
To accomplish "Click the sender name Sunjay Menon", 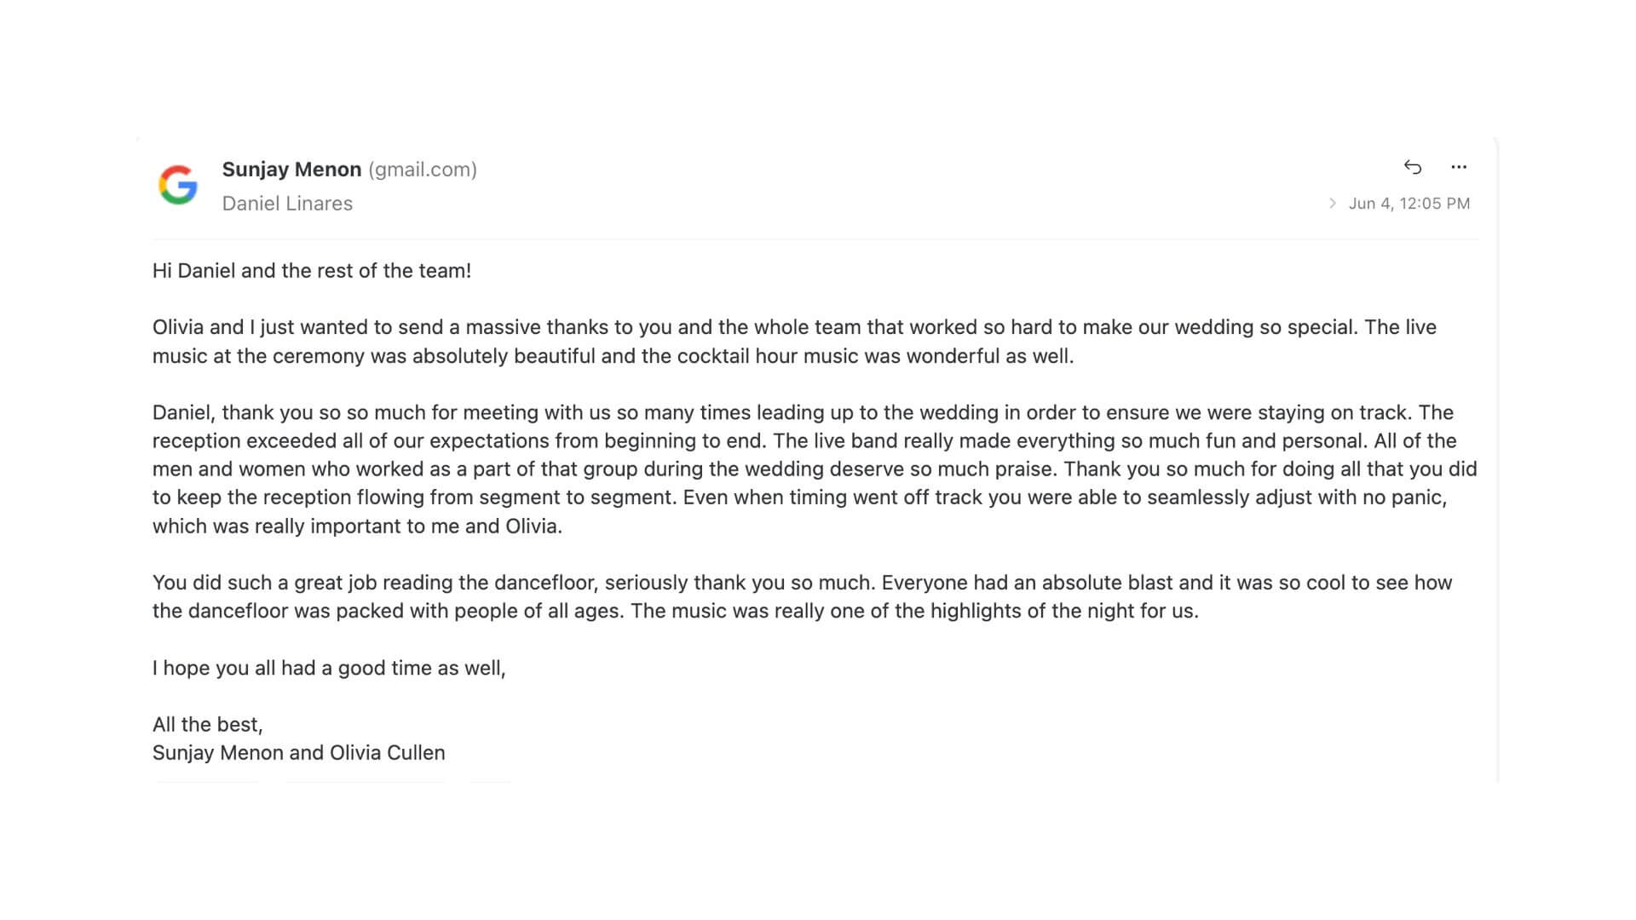I will [292, 169].
